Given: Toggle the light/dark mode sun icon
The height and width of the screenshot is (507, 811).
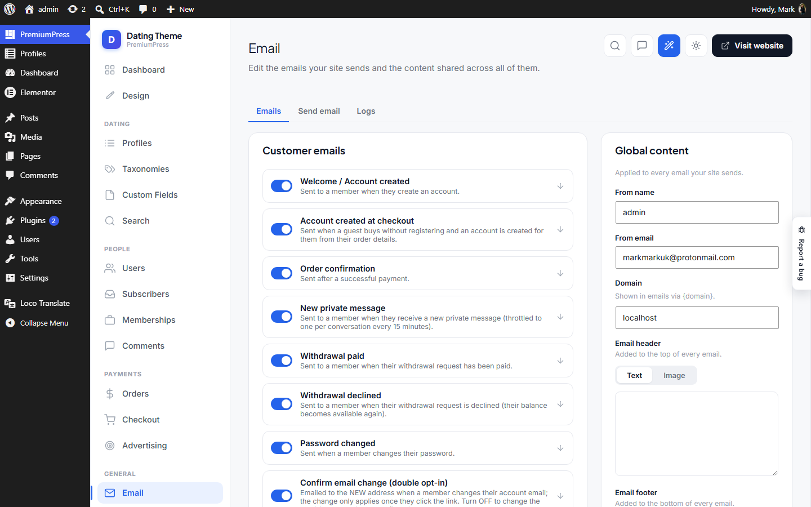Looking at the screenshot, I should pyautogui.click(x=696, y=46).
